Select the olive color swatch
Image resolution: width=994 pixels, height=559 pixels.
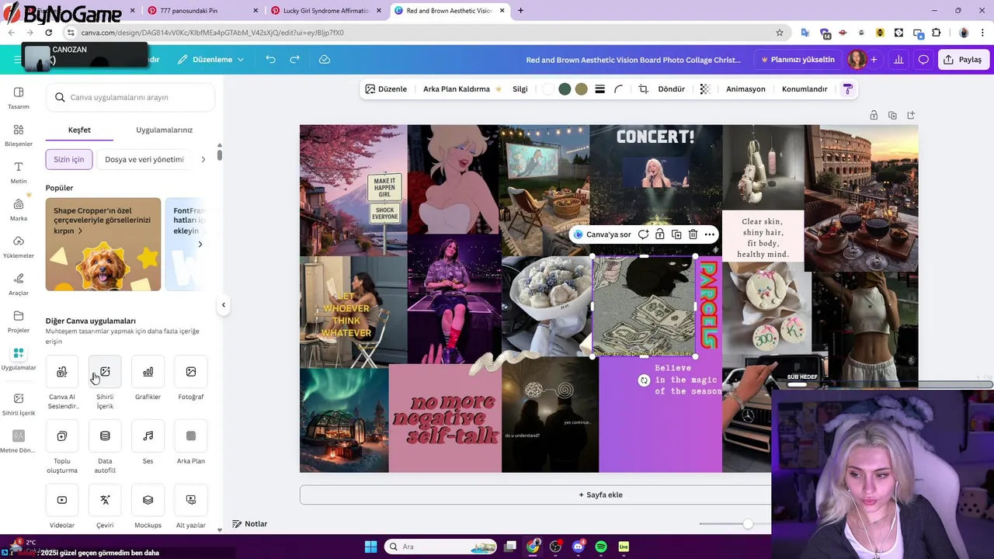tap(581, 89)
